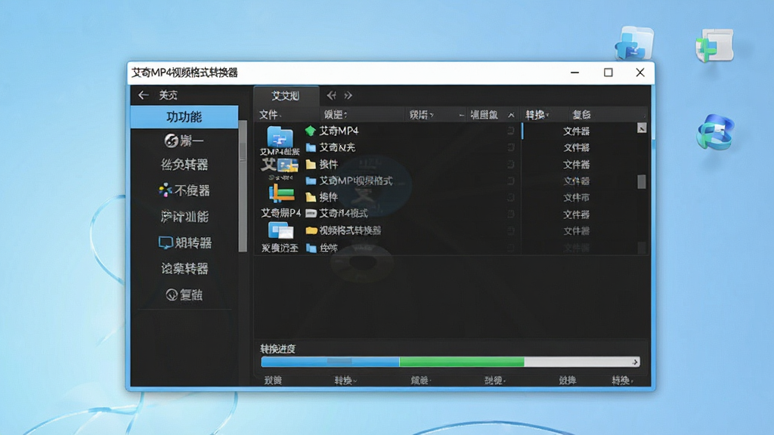
Task: Click the double-left arrow beside the tab
Action: tap(331, 95)
